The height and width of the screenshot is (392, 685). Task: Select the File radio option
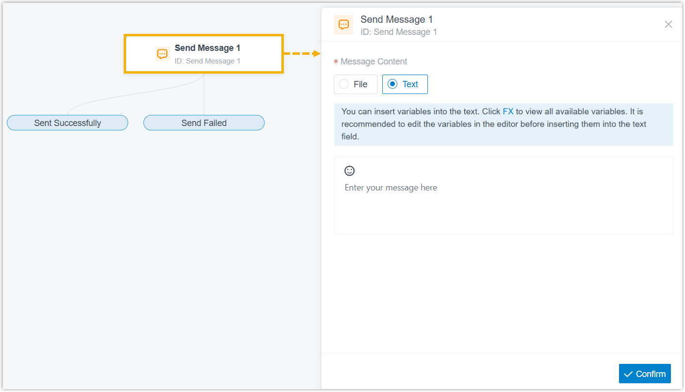pyautogui.click(x=355, y=84)
